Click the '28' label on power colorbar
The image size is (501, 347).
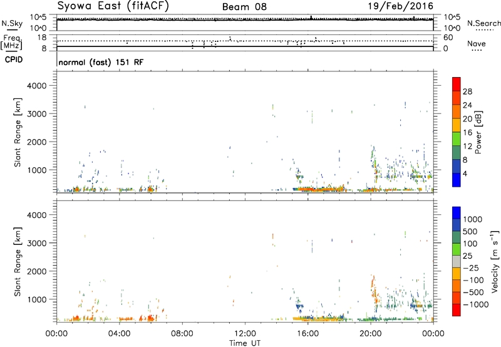pos(467,91)
